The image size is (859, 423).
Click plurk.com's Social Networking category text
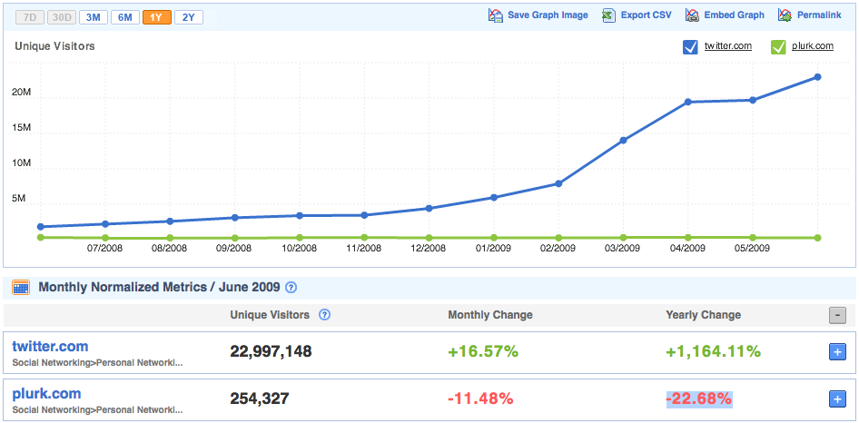97,410
